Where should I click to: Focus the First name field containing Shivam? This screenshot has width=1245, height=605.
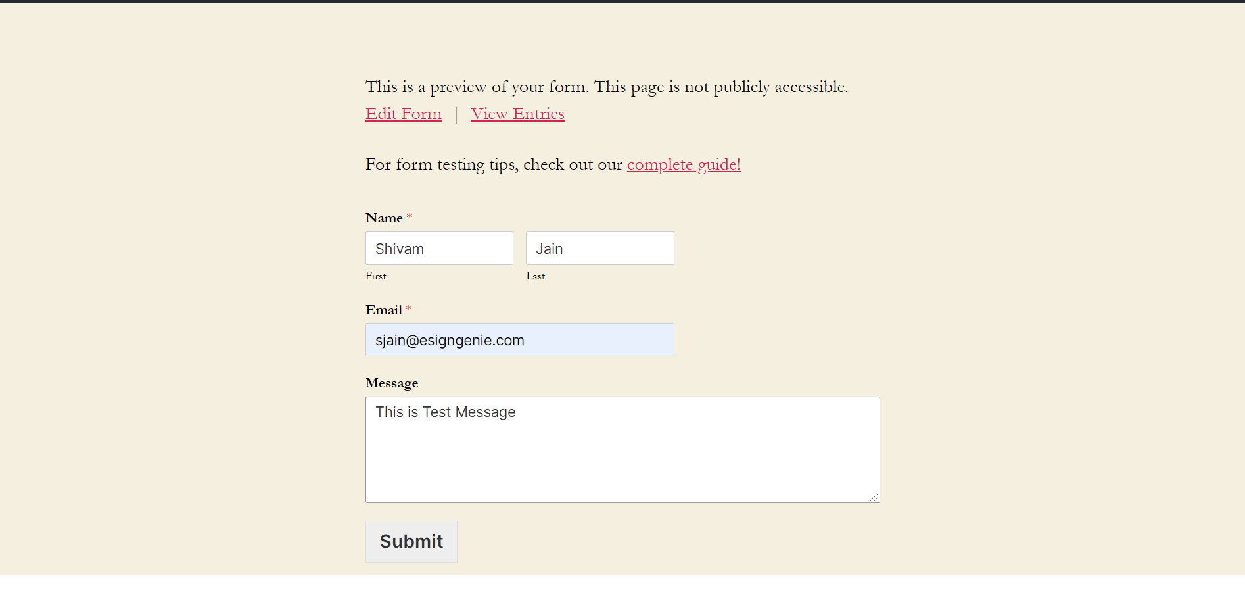pyautogui.click(x=439, y=249)
